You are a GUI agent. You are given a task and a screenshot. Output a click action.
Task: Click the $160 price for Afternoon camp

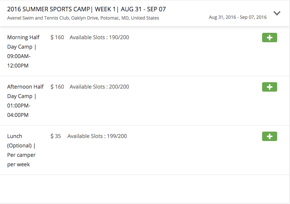pyautogui.click(x=57, y=87)
